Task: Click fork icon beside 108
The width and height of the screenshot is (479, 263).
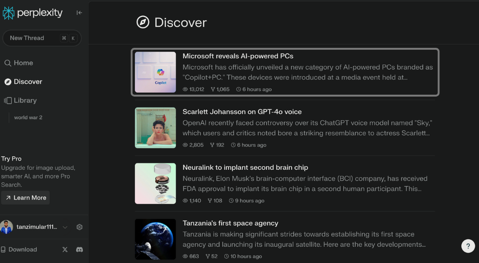Action: (x=210, y=201)
